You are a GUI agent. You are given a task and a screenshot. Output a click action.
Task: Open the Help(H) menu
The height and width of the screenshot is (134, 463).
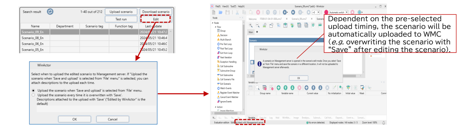pyautogui.click(x=241, y=6)
